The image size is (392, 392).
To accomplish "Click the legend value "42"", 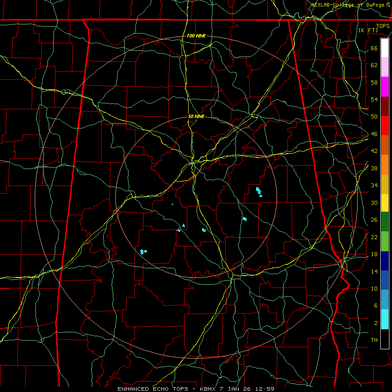I will (374, 151).
